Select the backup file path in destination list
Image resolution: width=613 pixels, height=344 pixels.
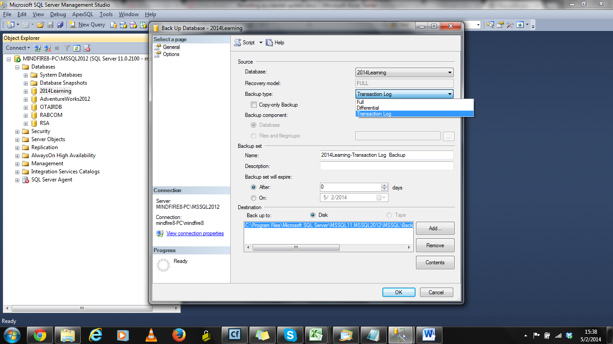(x=328, y=225)
